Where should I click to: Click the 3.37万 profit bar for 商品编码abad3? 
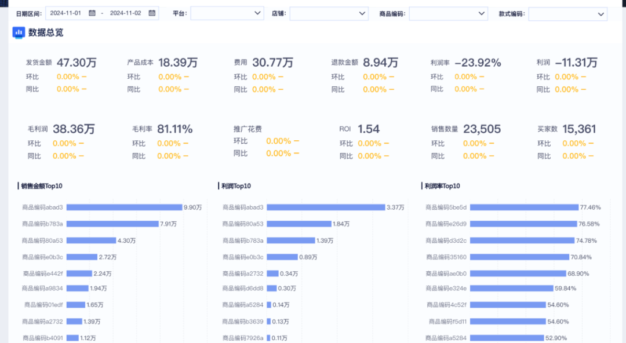[326, 207]
